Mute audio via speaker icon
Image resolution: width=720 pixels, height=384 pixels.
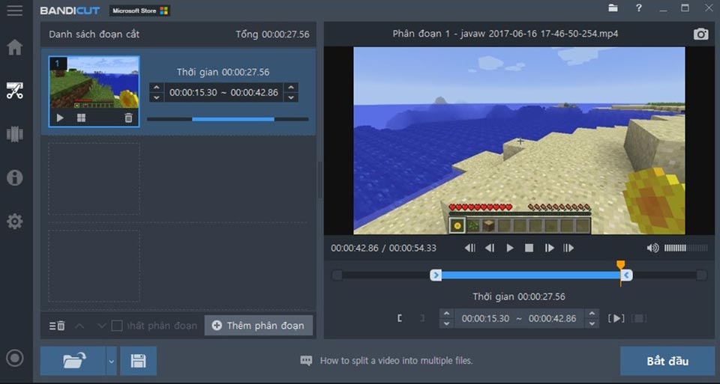point(652,248)
